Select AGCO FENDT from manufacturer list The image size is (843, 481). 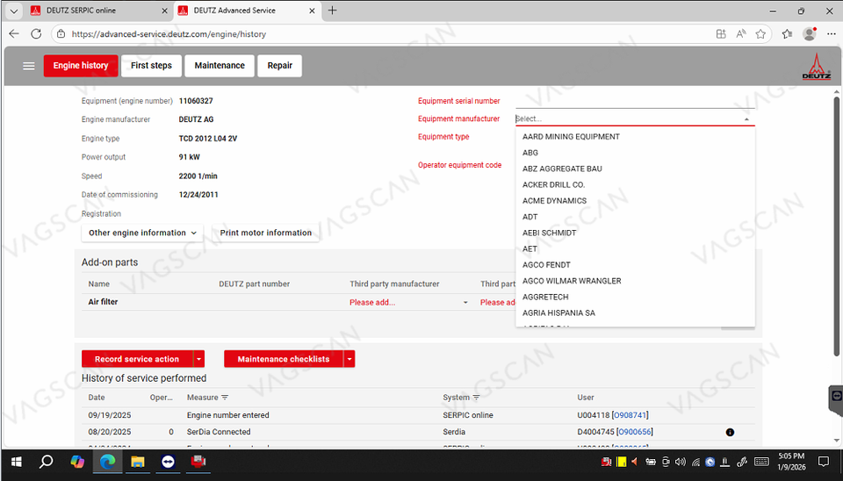pos(546,264)
